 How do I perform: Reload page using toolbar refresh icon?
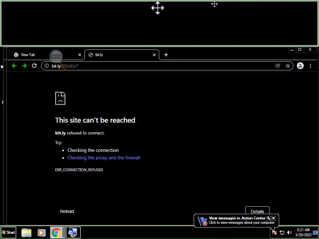pos(34,66)
